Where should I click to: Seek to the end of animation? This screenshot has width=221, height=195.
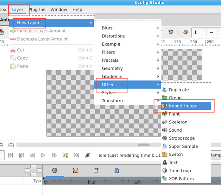pyautogui.click(x=76, y=155)
